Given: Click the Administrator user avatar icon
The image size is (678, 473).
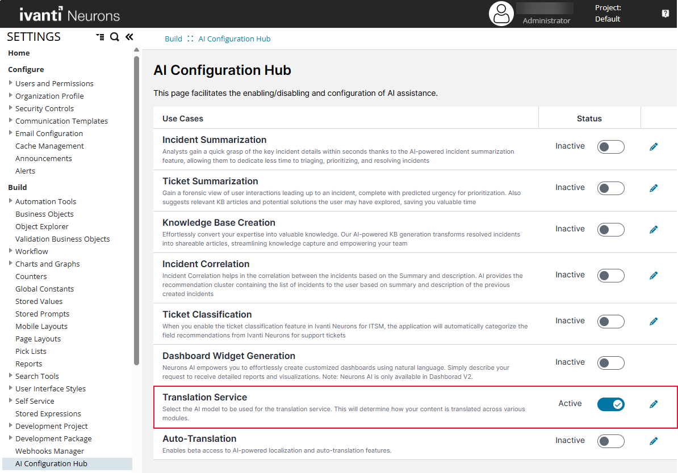Looking at the screenshot, I should [501, 14].
